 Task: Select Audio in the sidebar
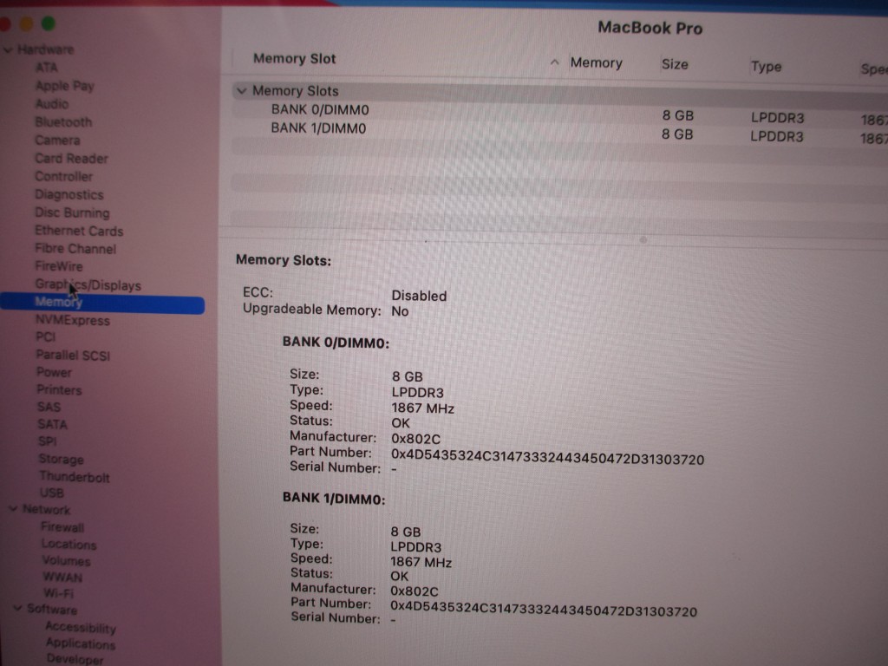click(51, 104)
